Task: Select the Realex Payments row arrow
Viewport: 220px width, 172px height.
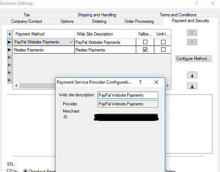Action: 10,50
